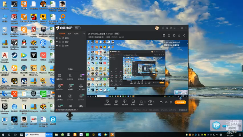Toggle visibility of the 全屏 1 source
Screen dimensions: 243x137
(57, 46)
